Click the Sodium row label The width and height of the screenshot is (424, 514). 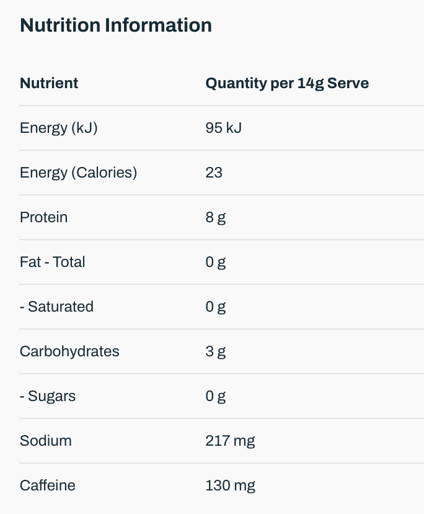[46, 441]
